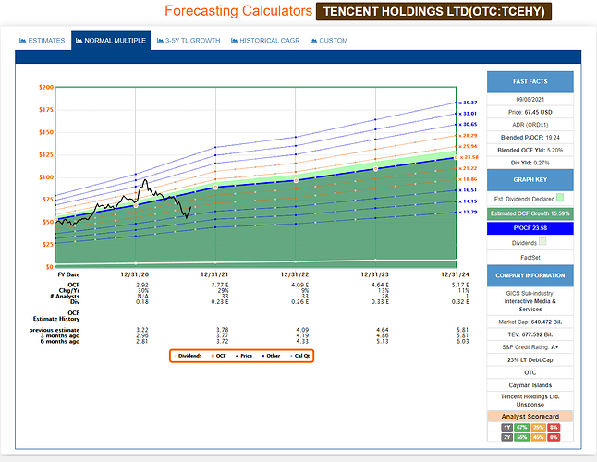Click the 3-5Y TL Growth chart icon
The height and width of the screenshot is (462, 597).
(160, 41)
